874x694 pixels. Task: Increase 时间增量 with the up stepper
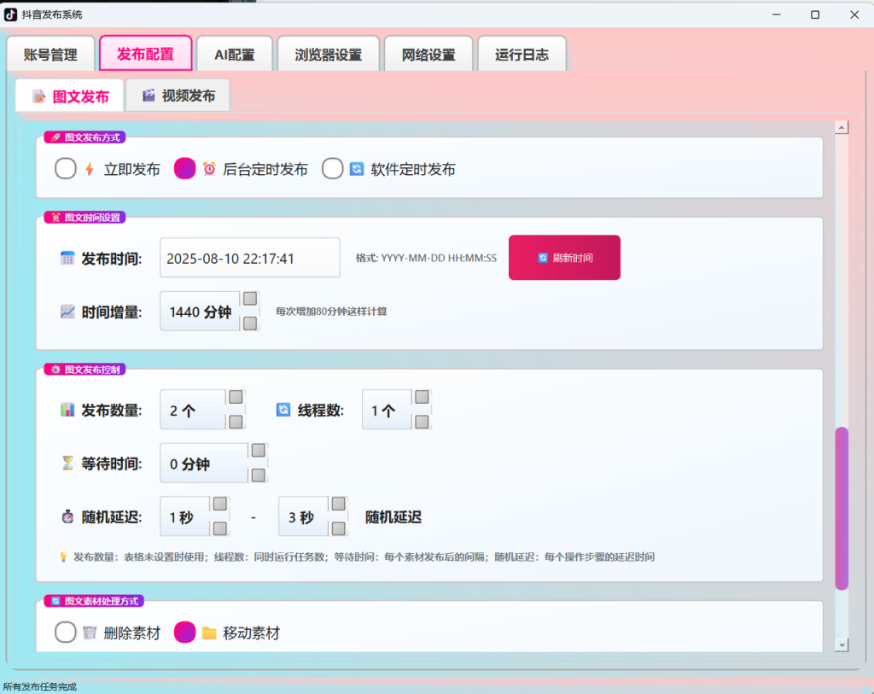[250, 299]
